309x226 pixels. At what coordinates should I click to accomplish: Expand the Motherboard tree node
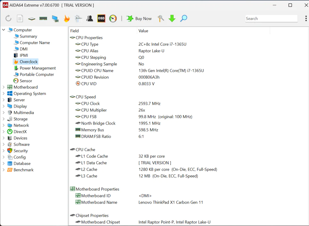(x=3, y=87)
